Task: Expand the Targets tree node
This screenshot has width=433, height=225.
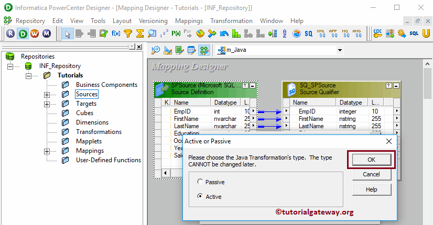Action: pos(47,104)
